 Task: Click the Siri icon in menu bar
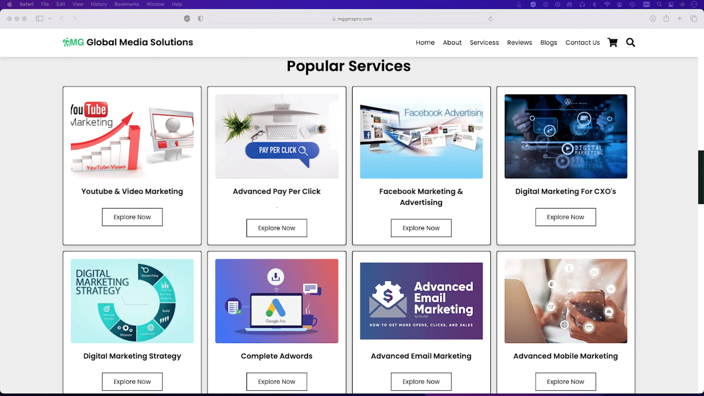pyautogui.click(x=682, y=4)
